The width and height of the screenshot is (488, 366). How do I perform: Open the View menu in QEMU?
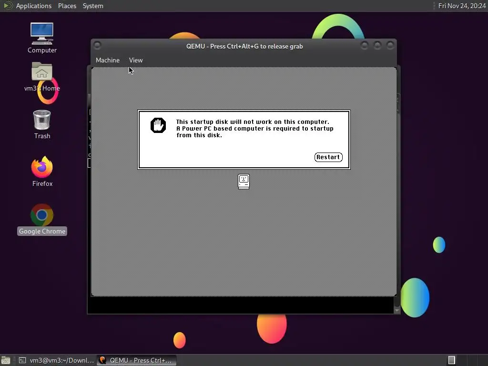(x=136, y=61)
